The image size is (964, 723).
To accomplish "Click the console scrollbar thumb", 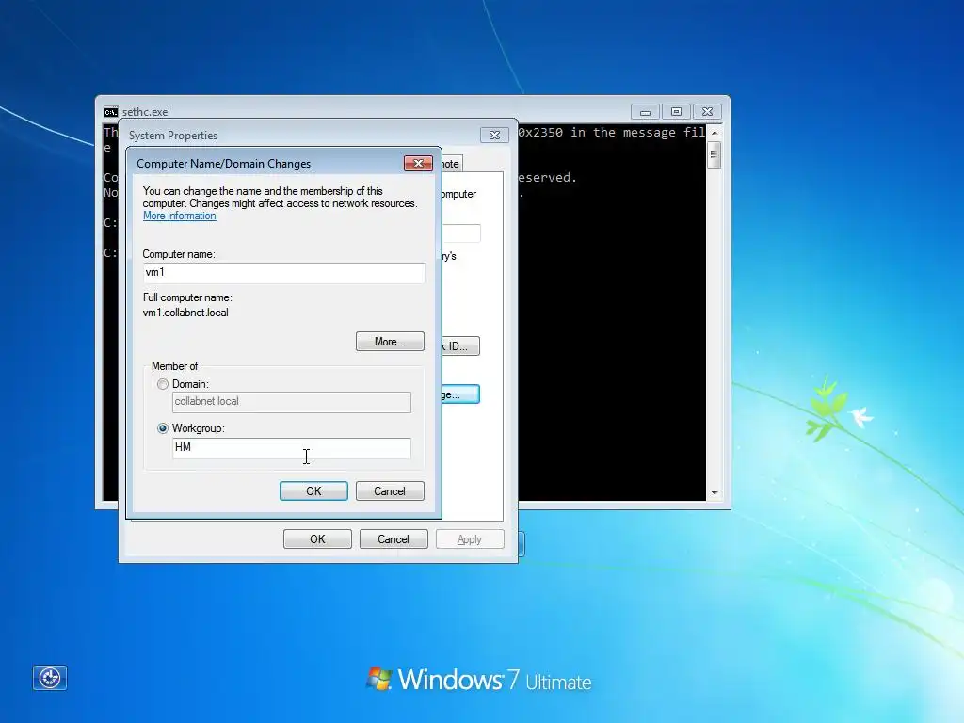I will coord(714,154).
